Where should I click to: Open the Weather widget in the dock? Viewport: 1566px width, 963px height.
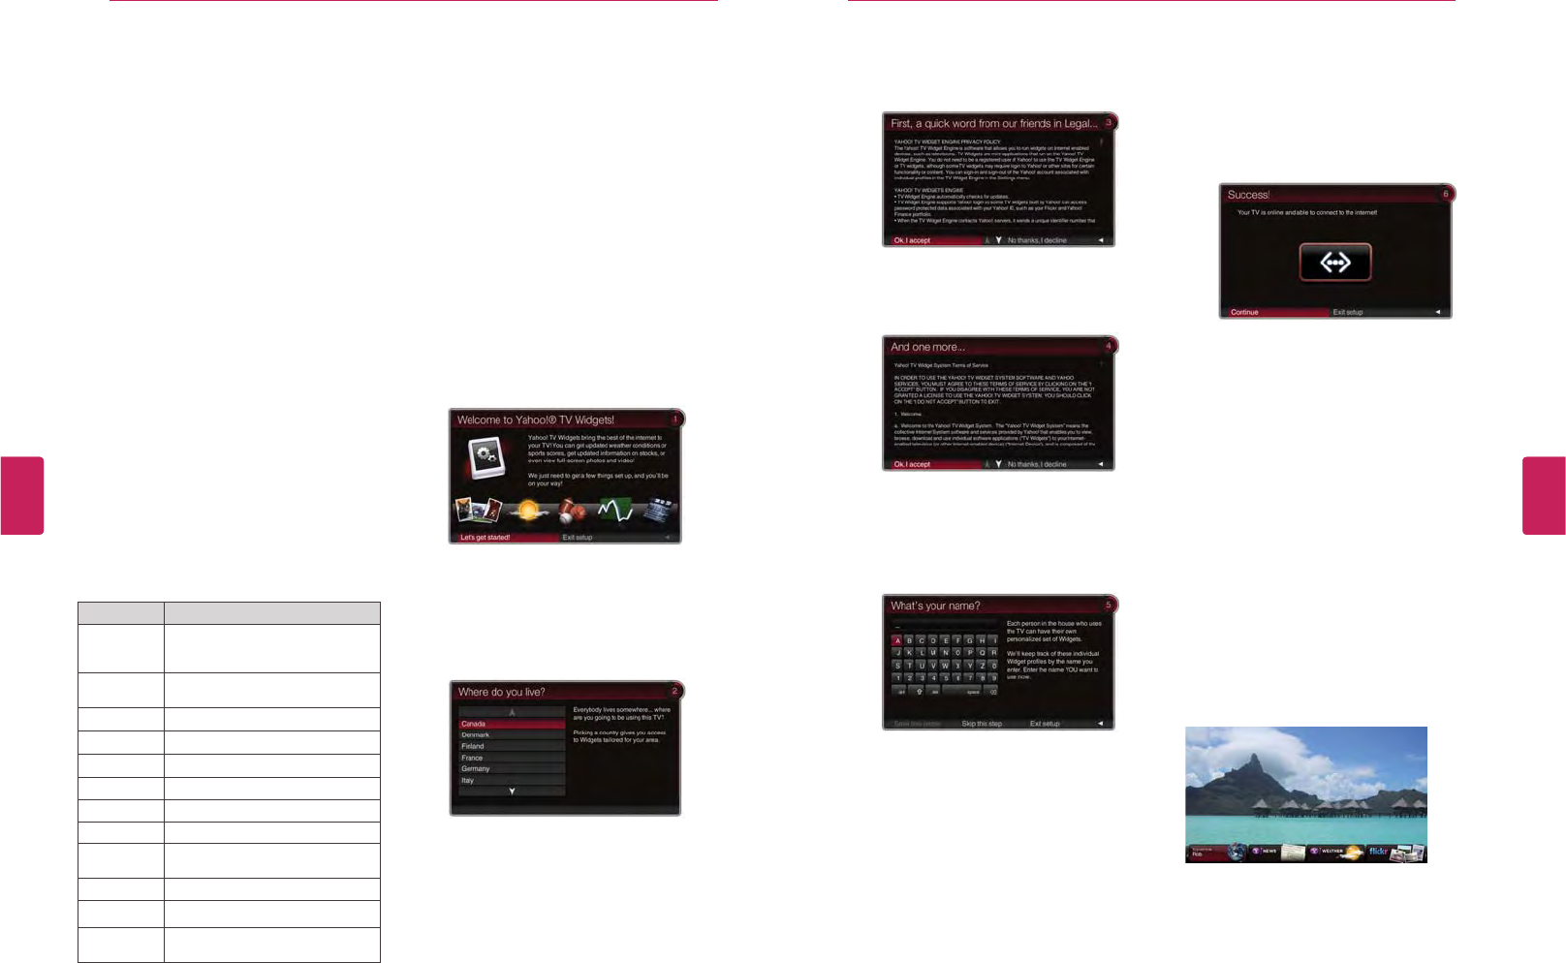(1336, 852)
